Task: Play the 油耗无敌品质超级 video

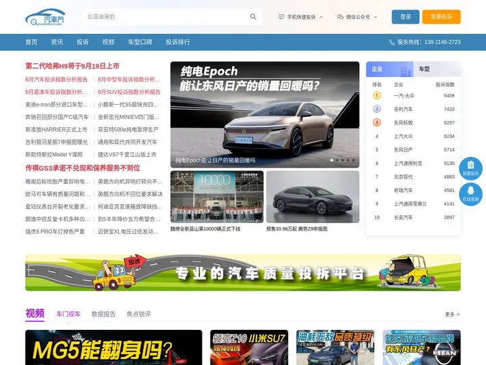Action: tap(335, 347)
